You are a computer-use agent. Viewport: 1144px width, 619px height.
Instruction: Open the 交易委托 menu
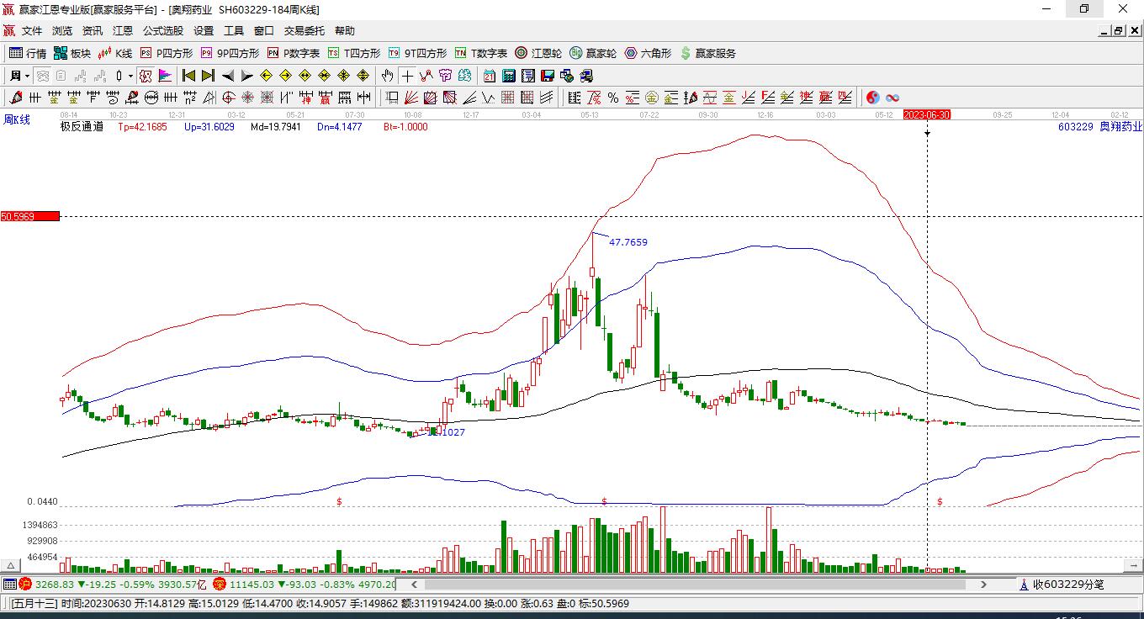[x=305, y=31]
